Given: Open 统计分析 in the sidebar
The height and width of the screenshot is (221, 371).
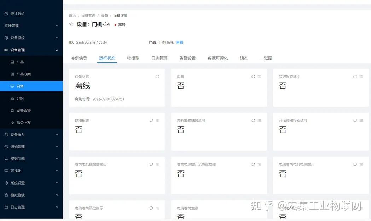Looking at the screenshot, I should pos(31,13).
